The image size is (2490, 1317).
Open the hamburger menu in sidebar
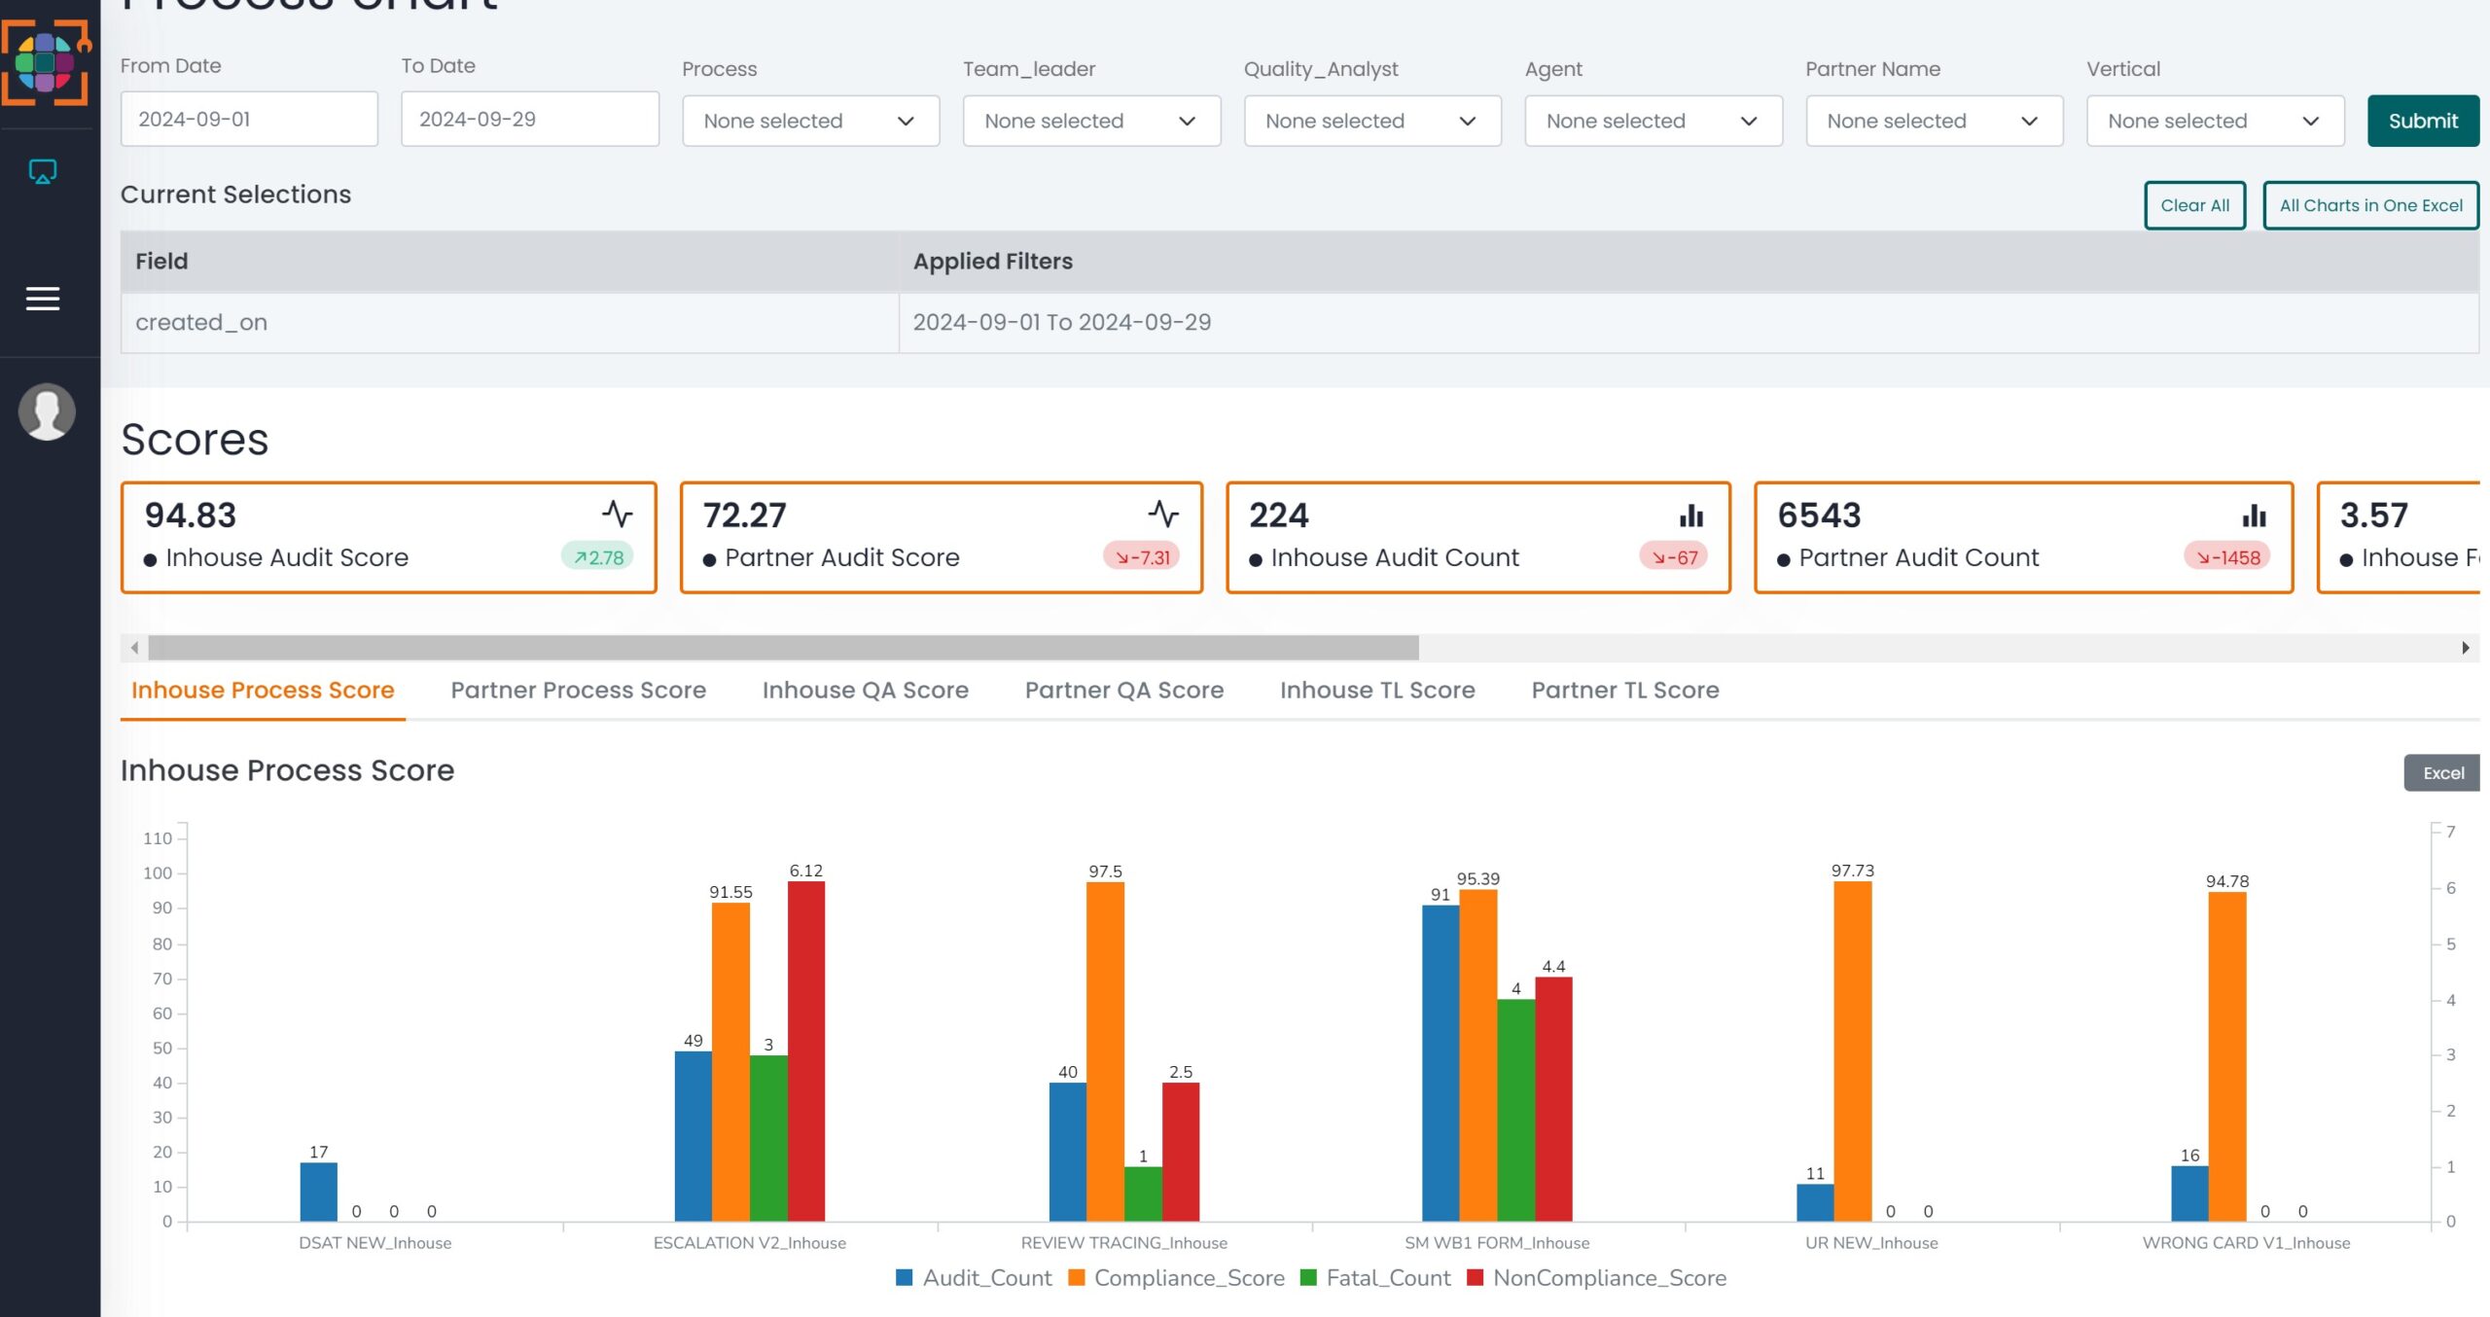click(43, 299)
